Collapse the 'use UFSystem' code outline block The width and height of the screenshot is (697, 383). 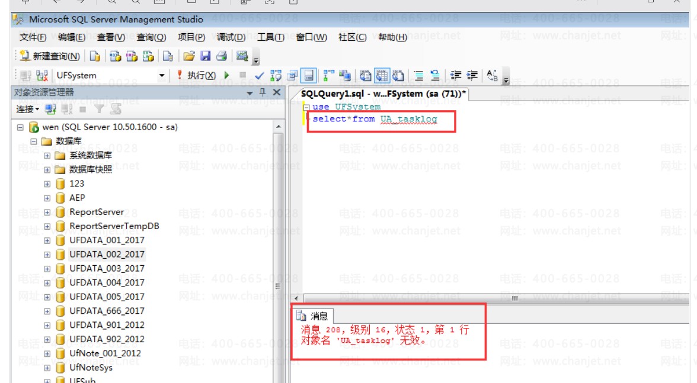click(x=306, y=107)
